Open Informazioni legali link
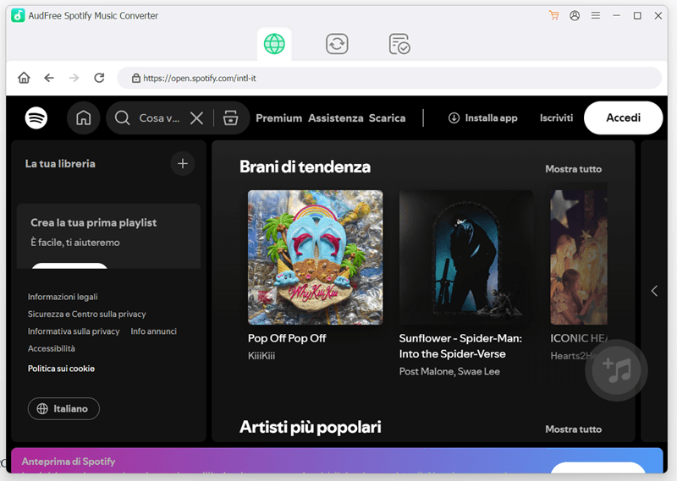The width and height of the screenshot is (677, 481). (63, 297)
